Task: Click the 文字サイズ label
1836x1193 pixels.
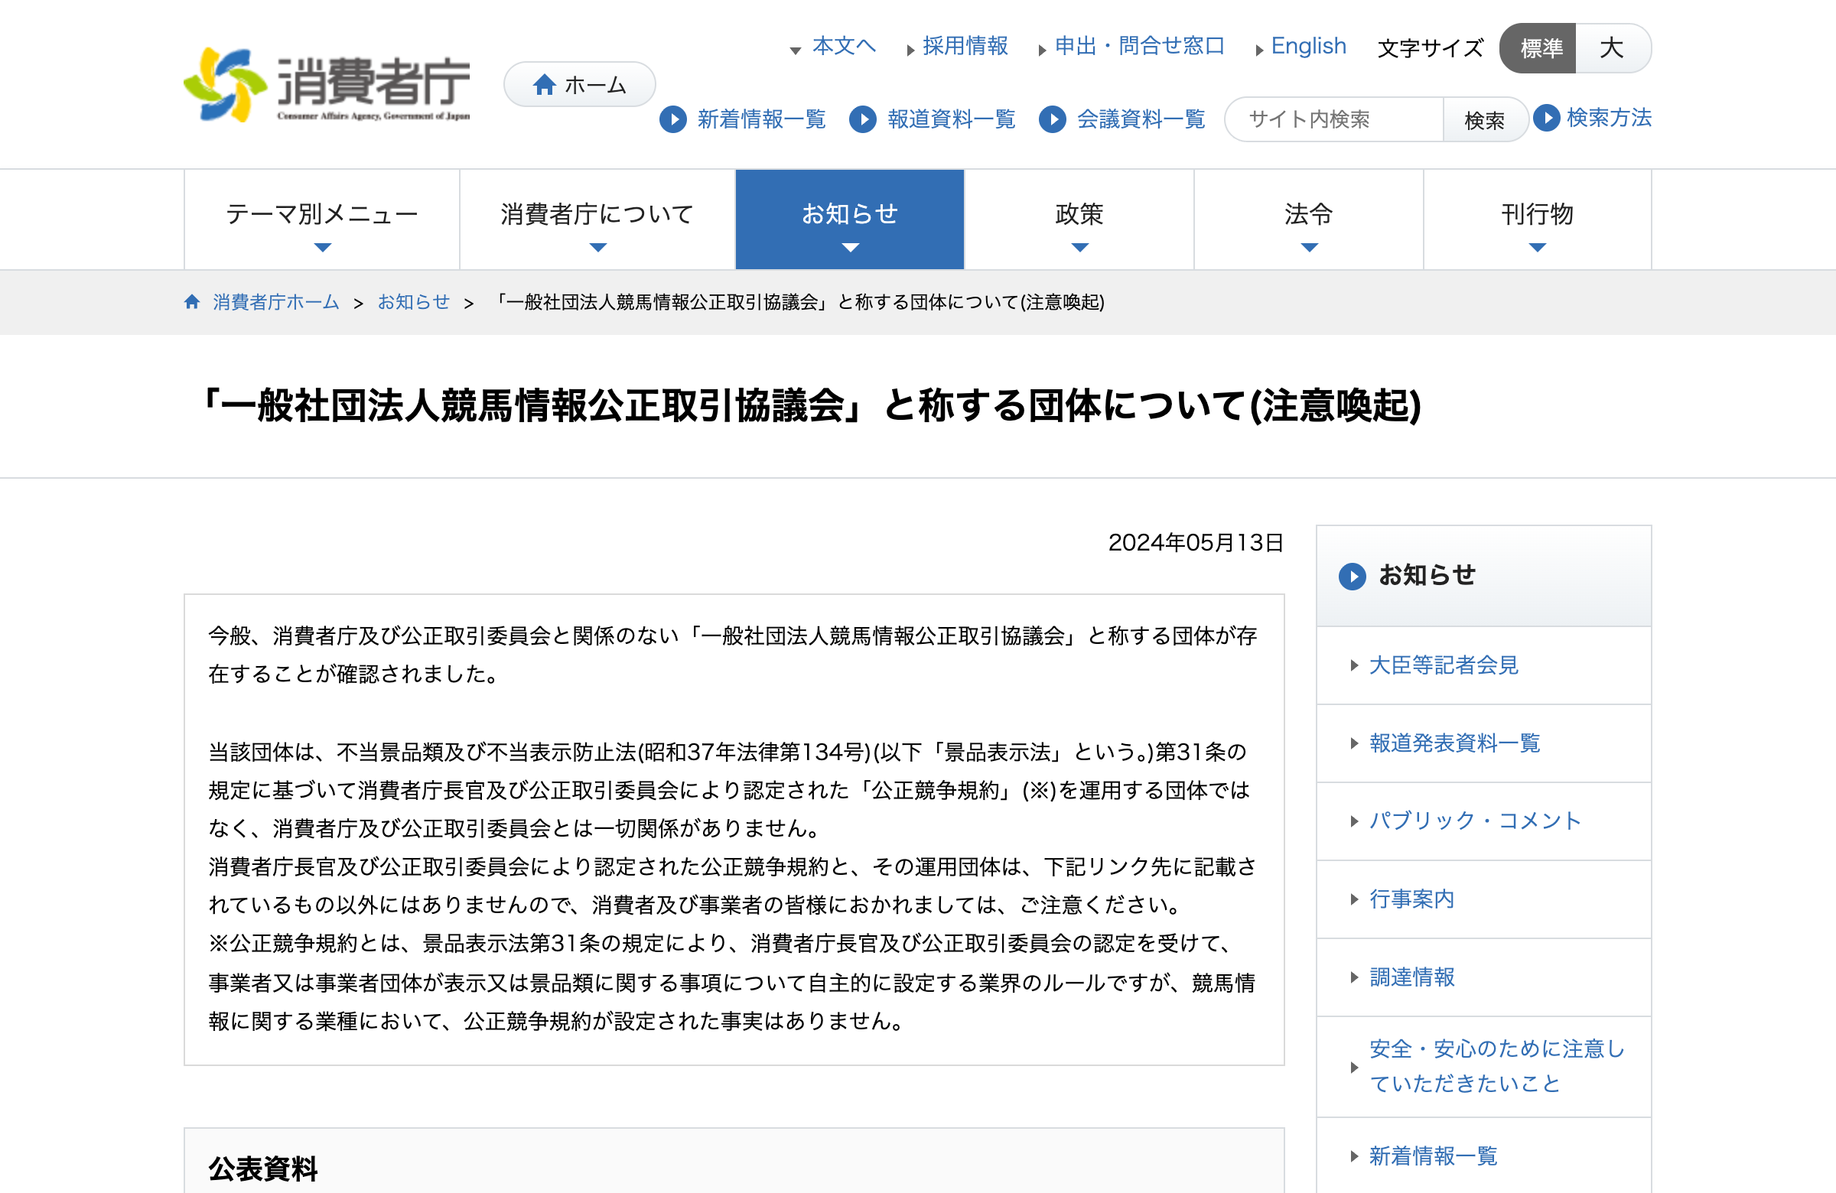Action: click(1431, 49)
